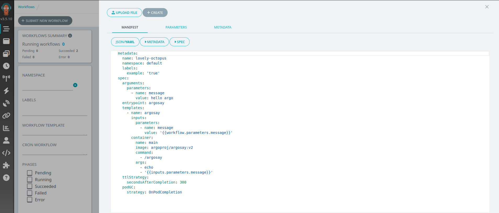Switch to the METADATA tab
The width and height of the screenshot is (499, 213).
coord(223,27)
